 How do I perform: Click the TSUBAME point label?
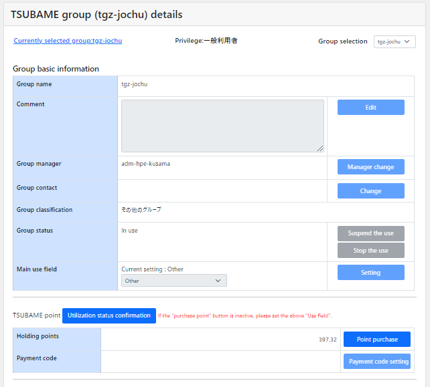(36, 315)
